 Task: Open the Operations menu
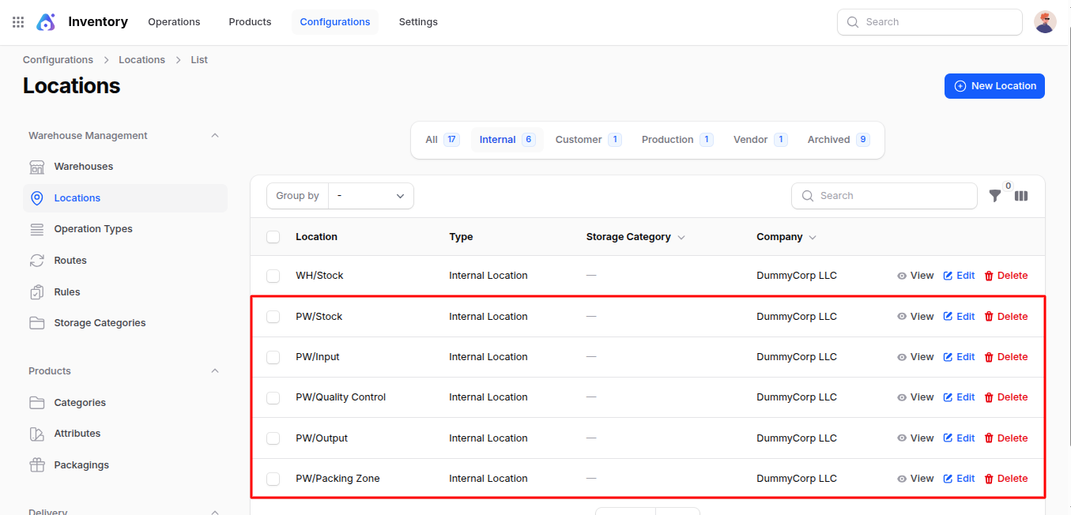[174, 22]
